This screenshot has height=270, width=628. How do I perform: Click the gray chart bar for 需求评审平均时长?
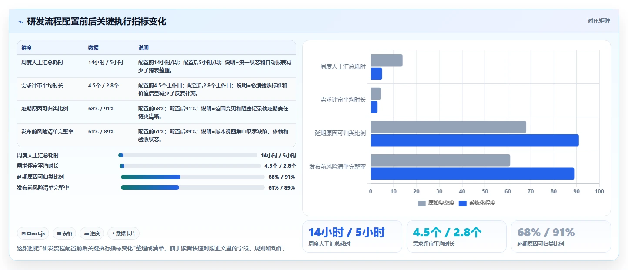pyautogui.click(x=376, y=94)
